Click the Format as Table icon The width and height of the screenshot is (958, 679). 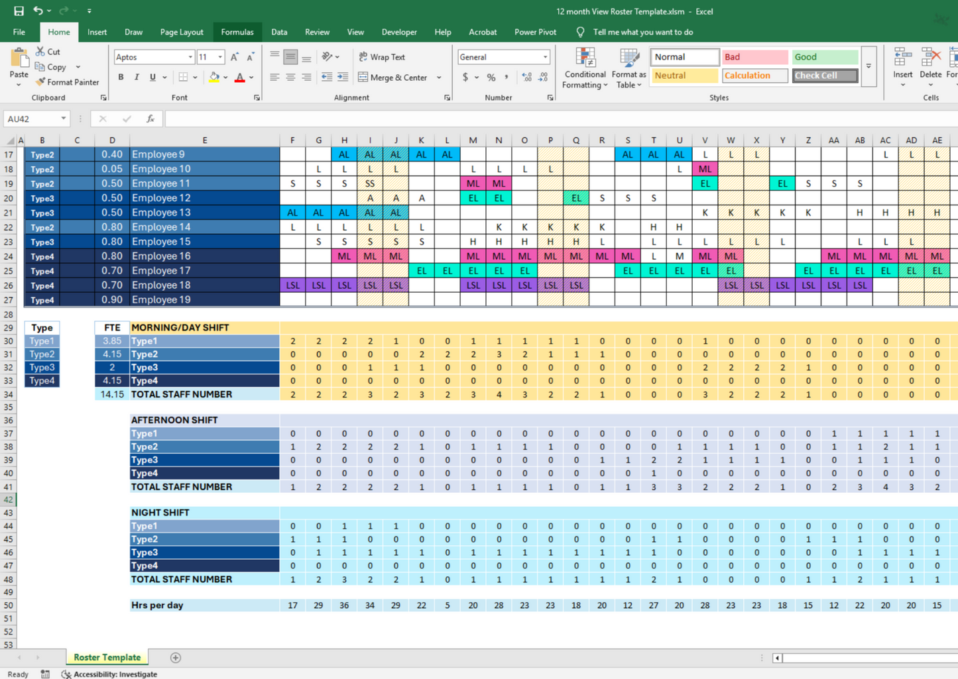click(628, 69)
